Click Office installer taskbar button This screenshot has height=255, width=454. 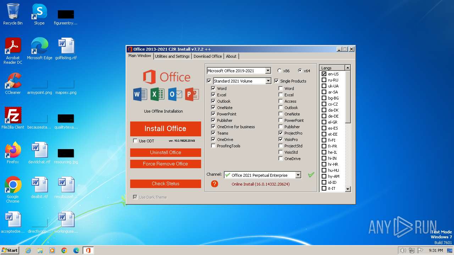(88, 250)
